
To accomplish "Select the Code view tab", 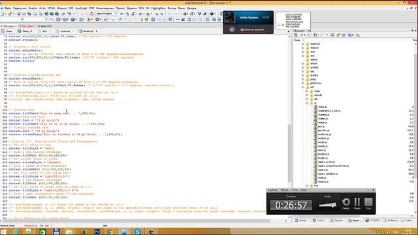I will [x=7, y=31].
